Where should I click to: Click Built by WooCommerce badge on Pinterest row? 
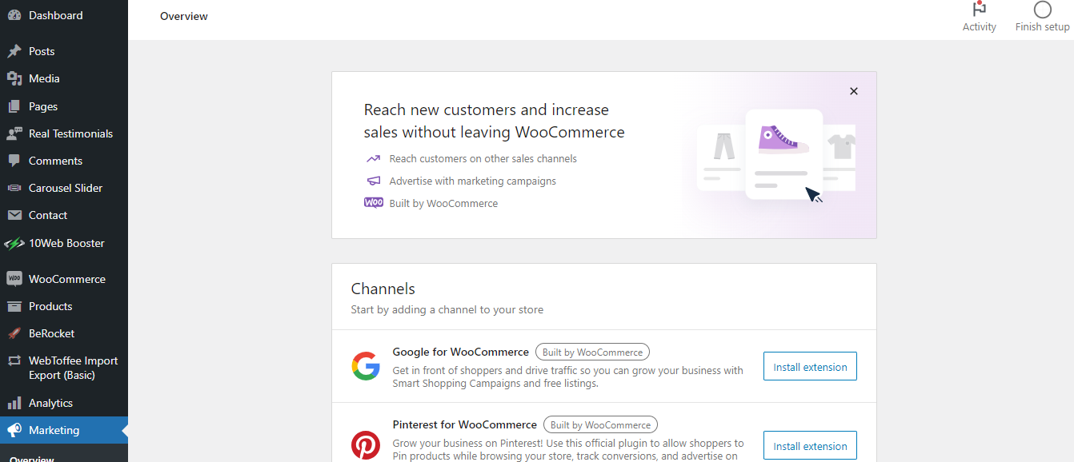pos(600,425)
